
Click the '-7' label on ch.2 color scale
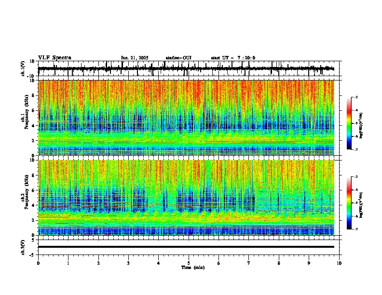point(355,229)
